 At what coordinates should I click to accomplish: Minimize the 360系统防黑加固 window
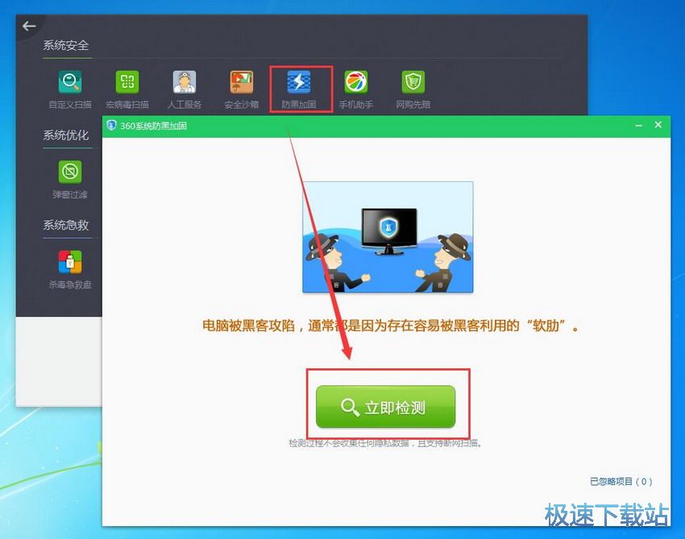[639, 126]
